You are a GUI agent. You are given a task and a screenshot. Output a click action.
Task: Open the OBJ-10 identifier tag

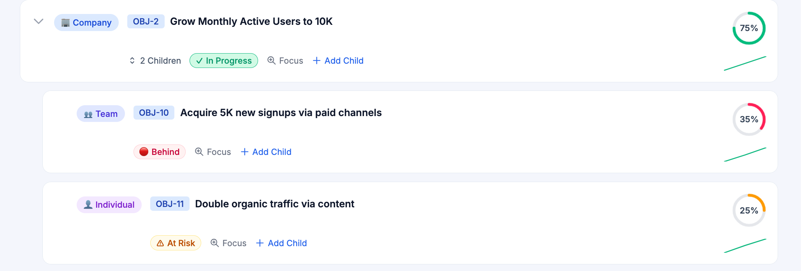coord(154,113)
